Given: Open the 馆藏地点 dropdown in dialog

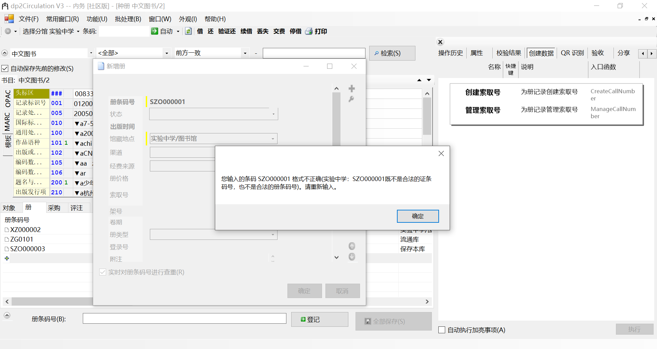Looking at the screenshot, I should click(x=273, y=139).
